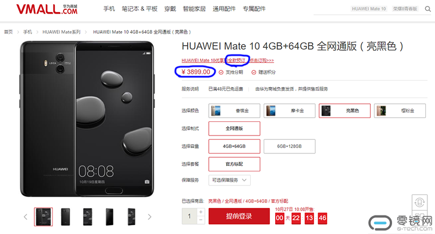This screenshot has height=234, width=435.
Task: Click the previous thumbnail arrow
Action: pos(26,217)
